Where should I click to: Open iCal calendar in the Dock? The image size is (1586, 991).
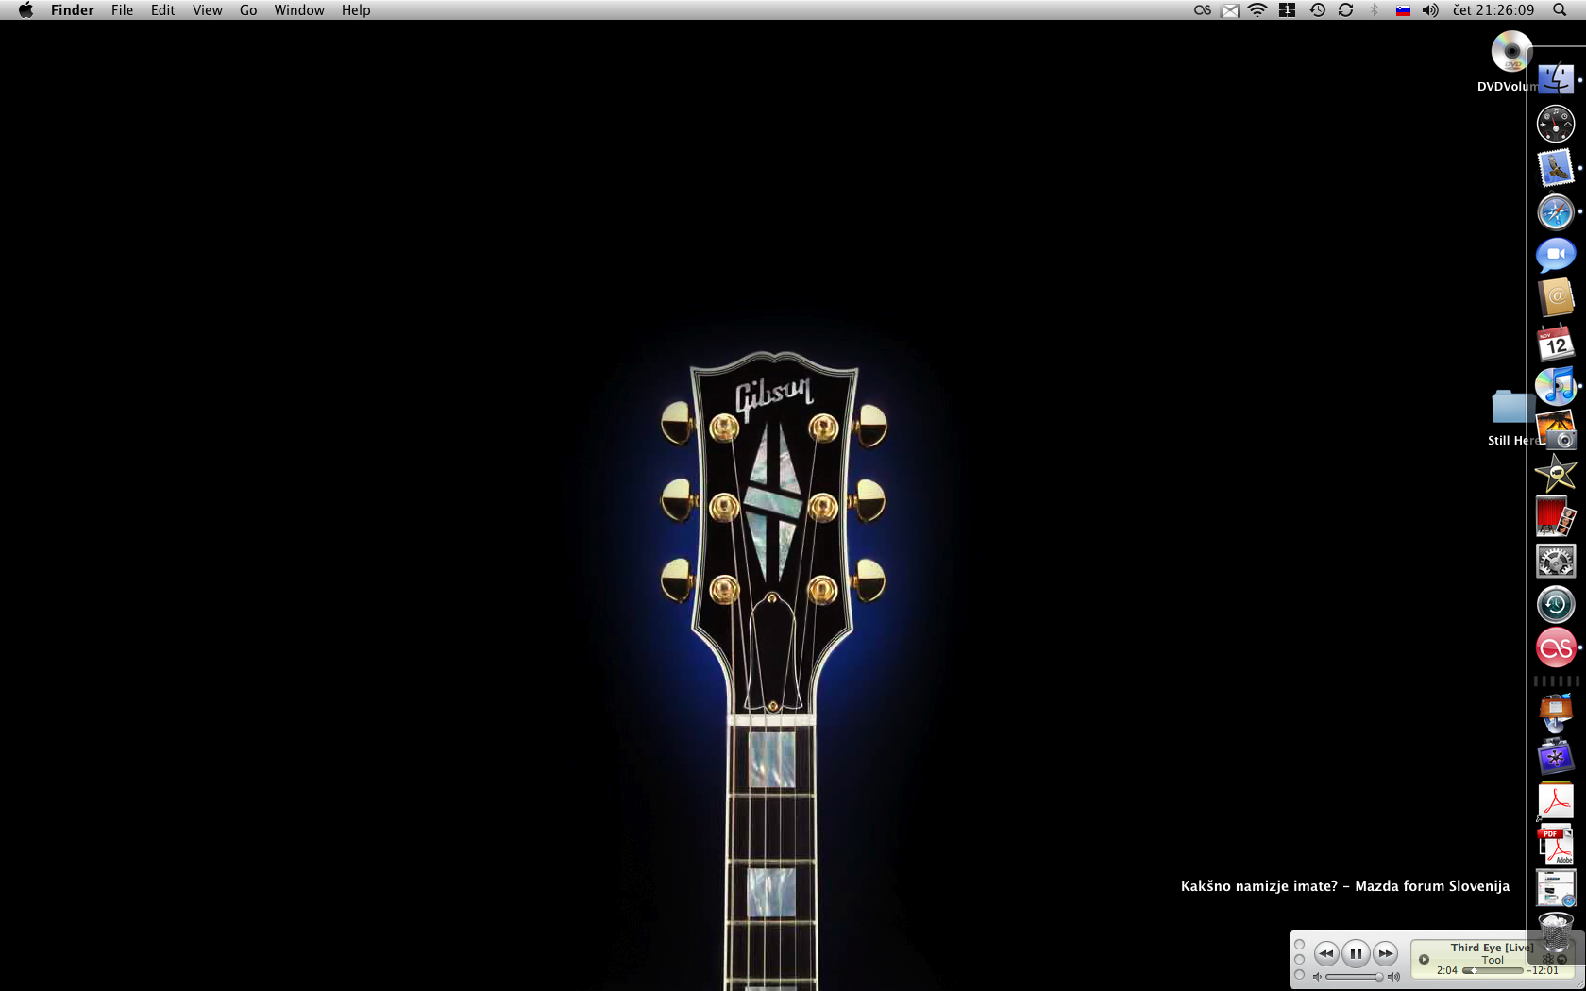pyautogui.click(x=1556, y=343)
